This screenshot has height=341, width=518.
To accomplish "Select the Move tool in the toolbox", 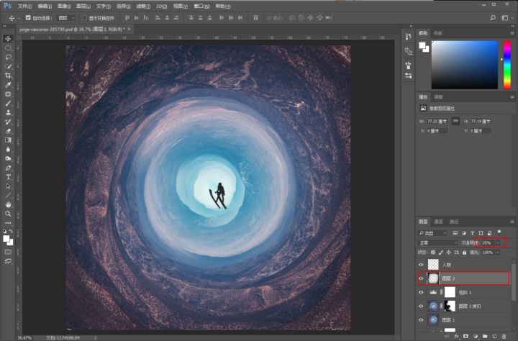I will click(9, 38).
